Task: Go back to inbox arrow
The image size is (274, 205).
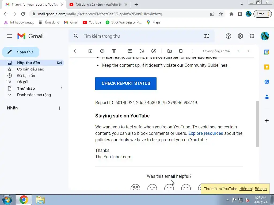Action: [75, 51]
